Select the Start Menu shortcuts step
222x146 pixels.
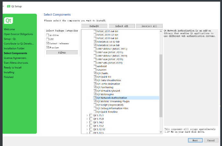[16, 63]
